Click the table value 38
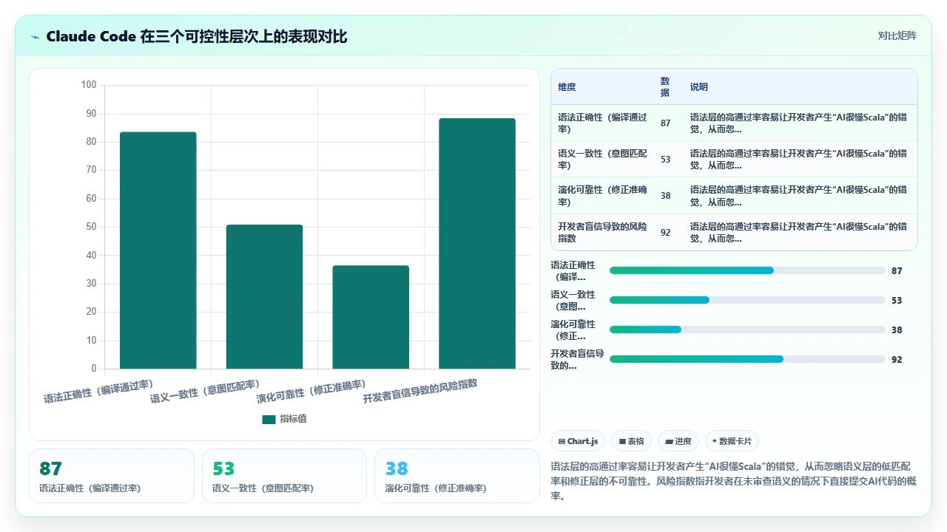 (x=665, y=196)
